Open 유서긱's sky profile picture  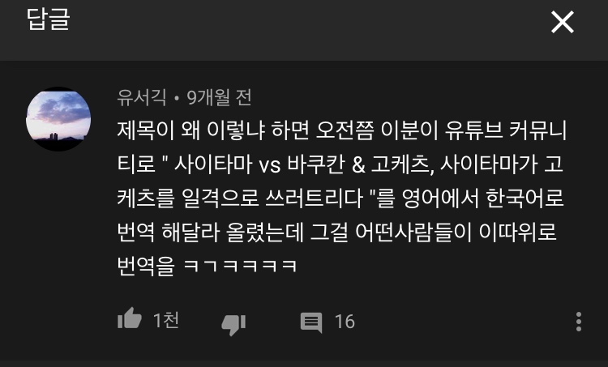click(58, 119)
